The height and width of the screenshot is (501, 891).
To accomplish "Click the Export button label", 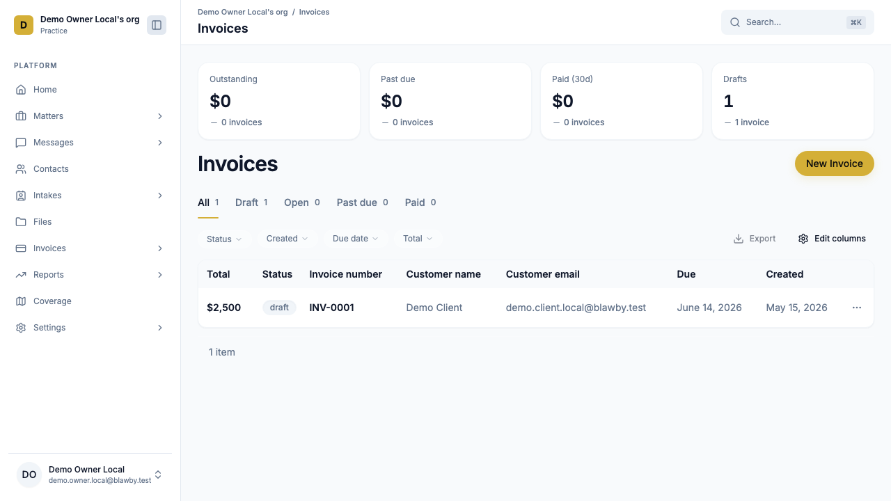I will click(x=762, y=239).
